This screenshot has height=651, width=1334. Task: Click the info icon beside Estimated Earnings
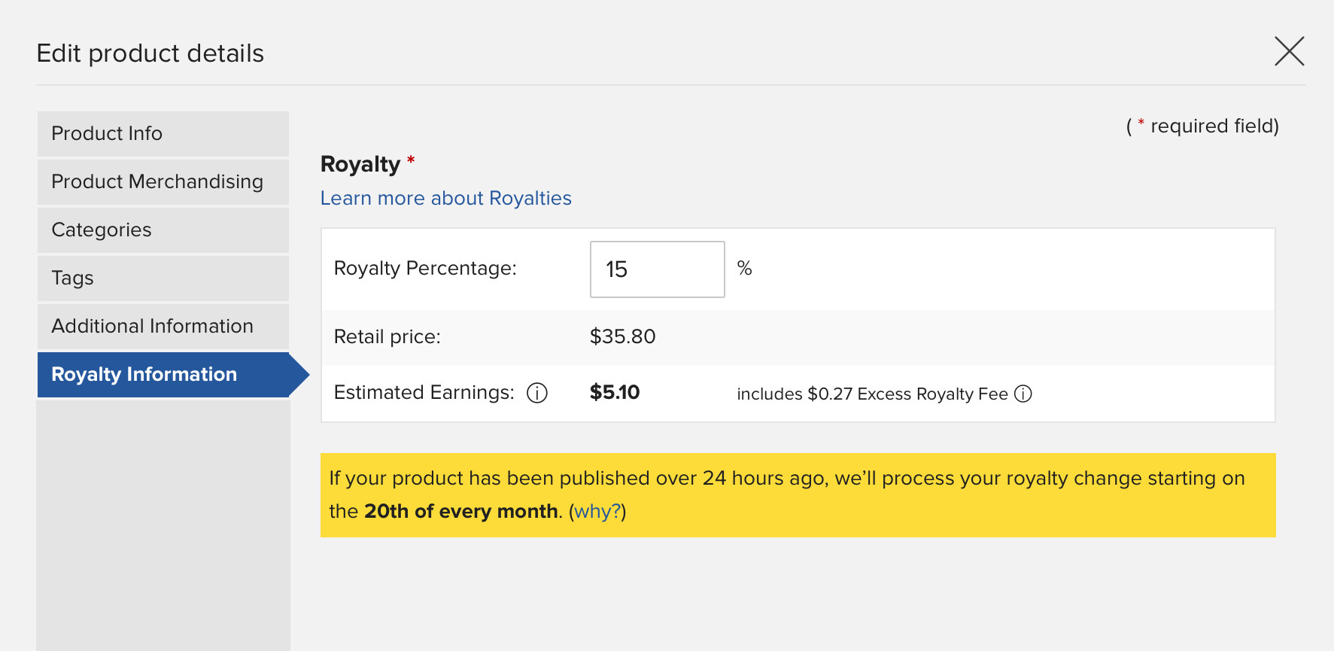pyautogui.click(x=536, y=393)
